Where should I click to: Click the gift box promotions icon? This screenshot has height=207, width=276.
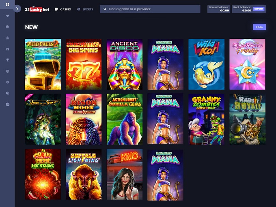pos(7,49)
